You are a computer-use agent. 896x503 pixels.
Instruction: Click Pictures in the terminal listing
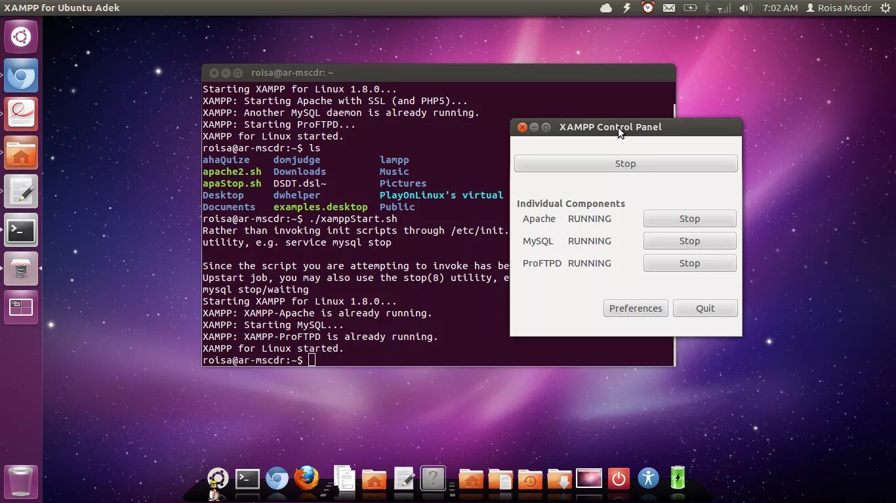click(403, 183)
